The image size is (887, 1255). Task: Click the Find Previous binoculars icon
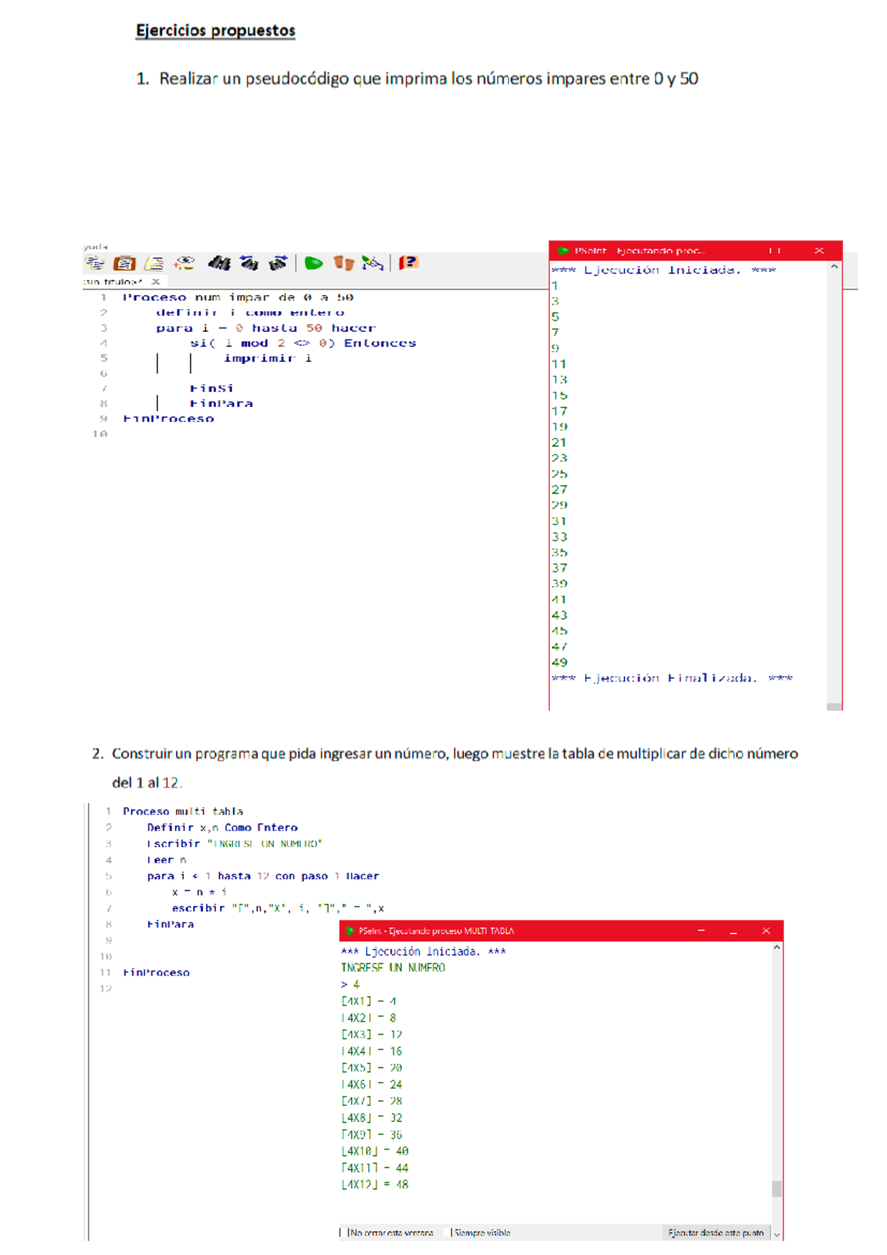[249, 263]
